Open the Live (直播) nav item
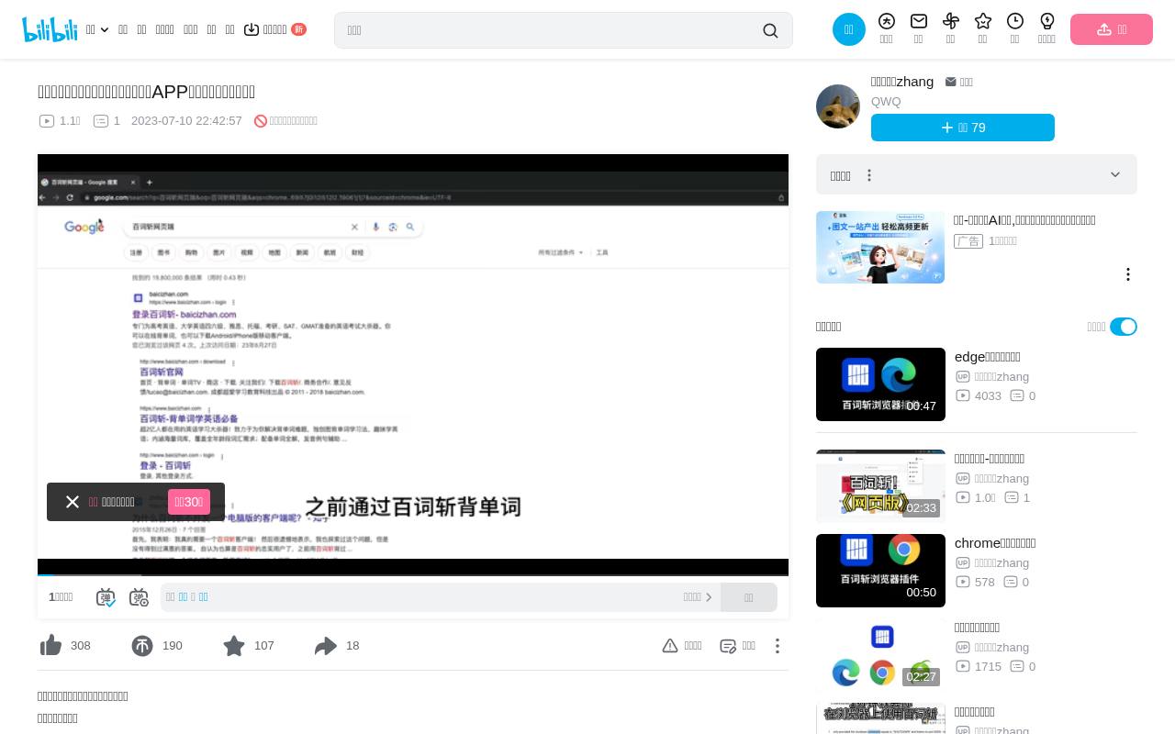The width and height of the screenshot is (1175, 734). 141,29
